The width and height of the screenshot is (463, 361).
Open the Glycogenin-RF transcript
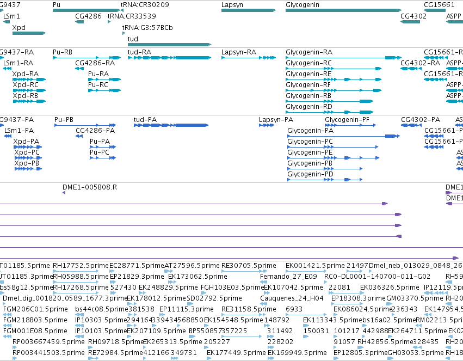click(x=334, y=90)
